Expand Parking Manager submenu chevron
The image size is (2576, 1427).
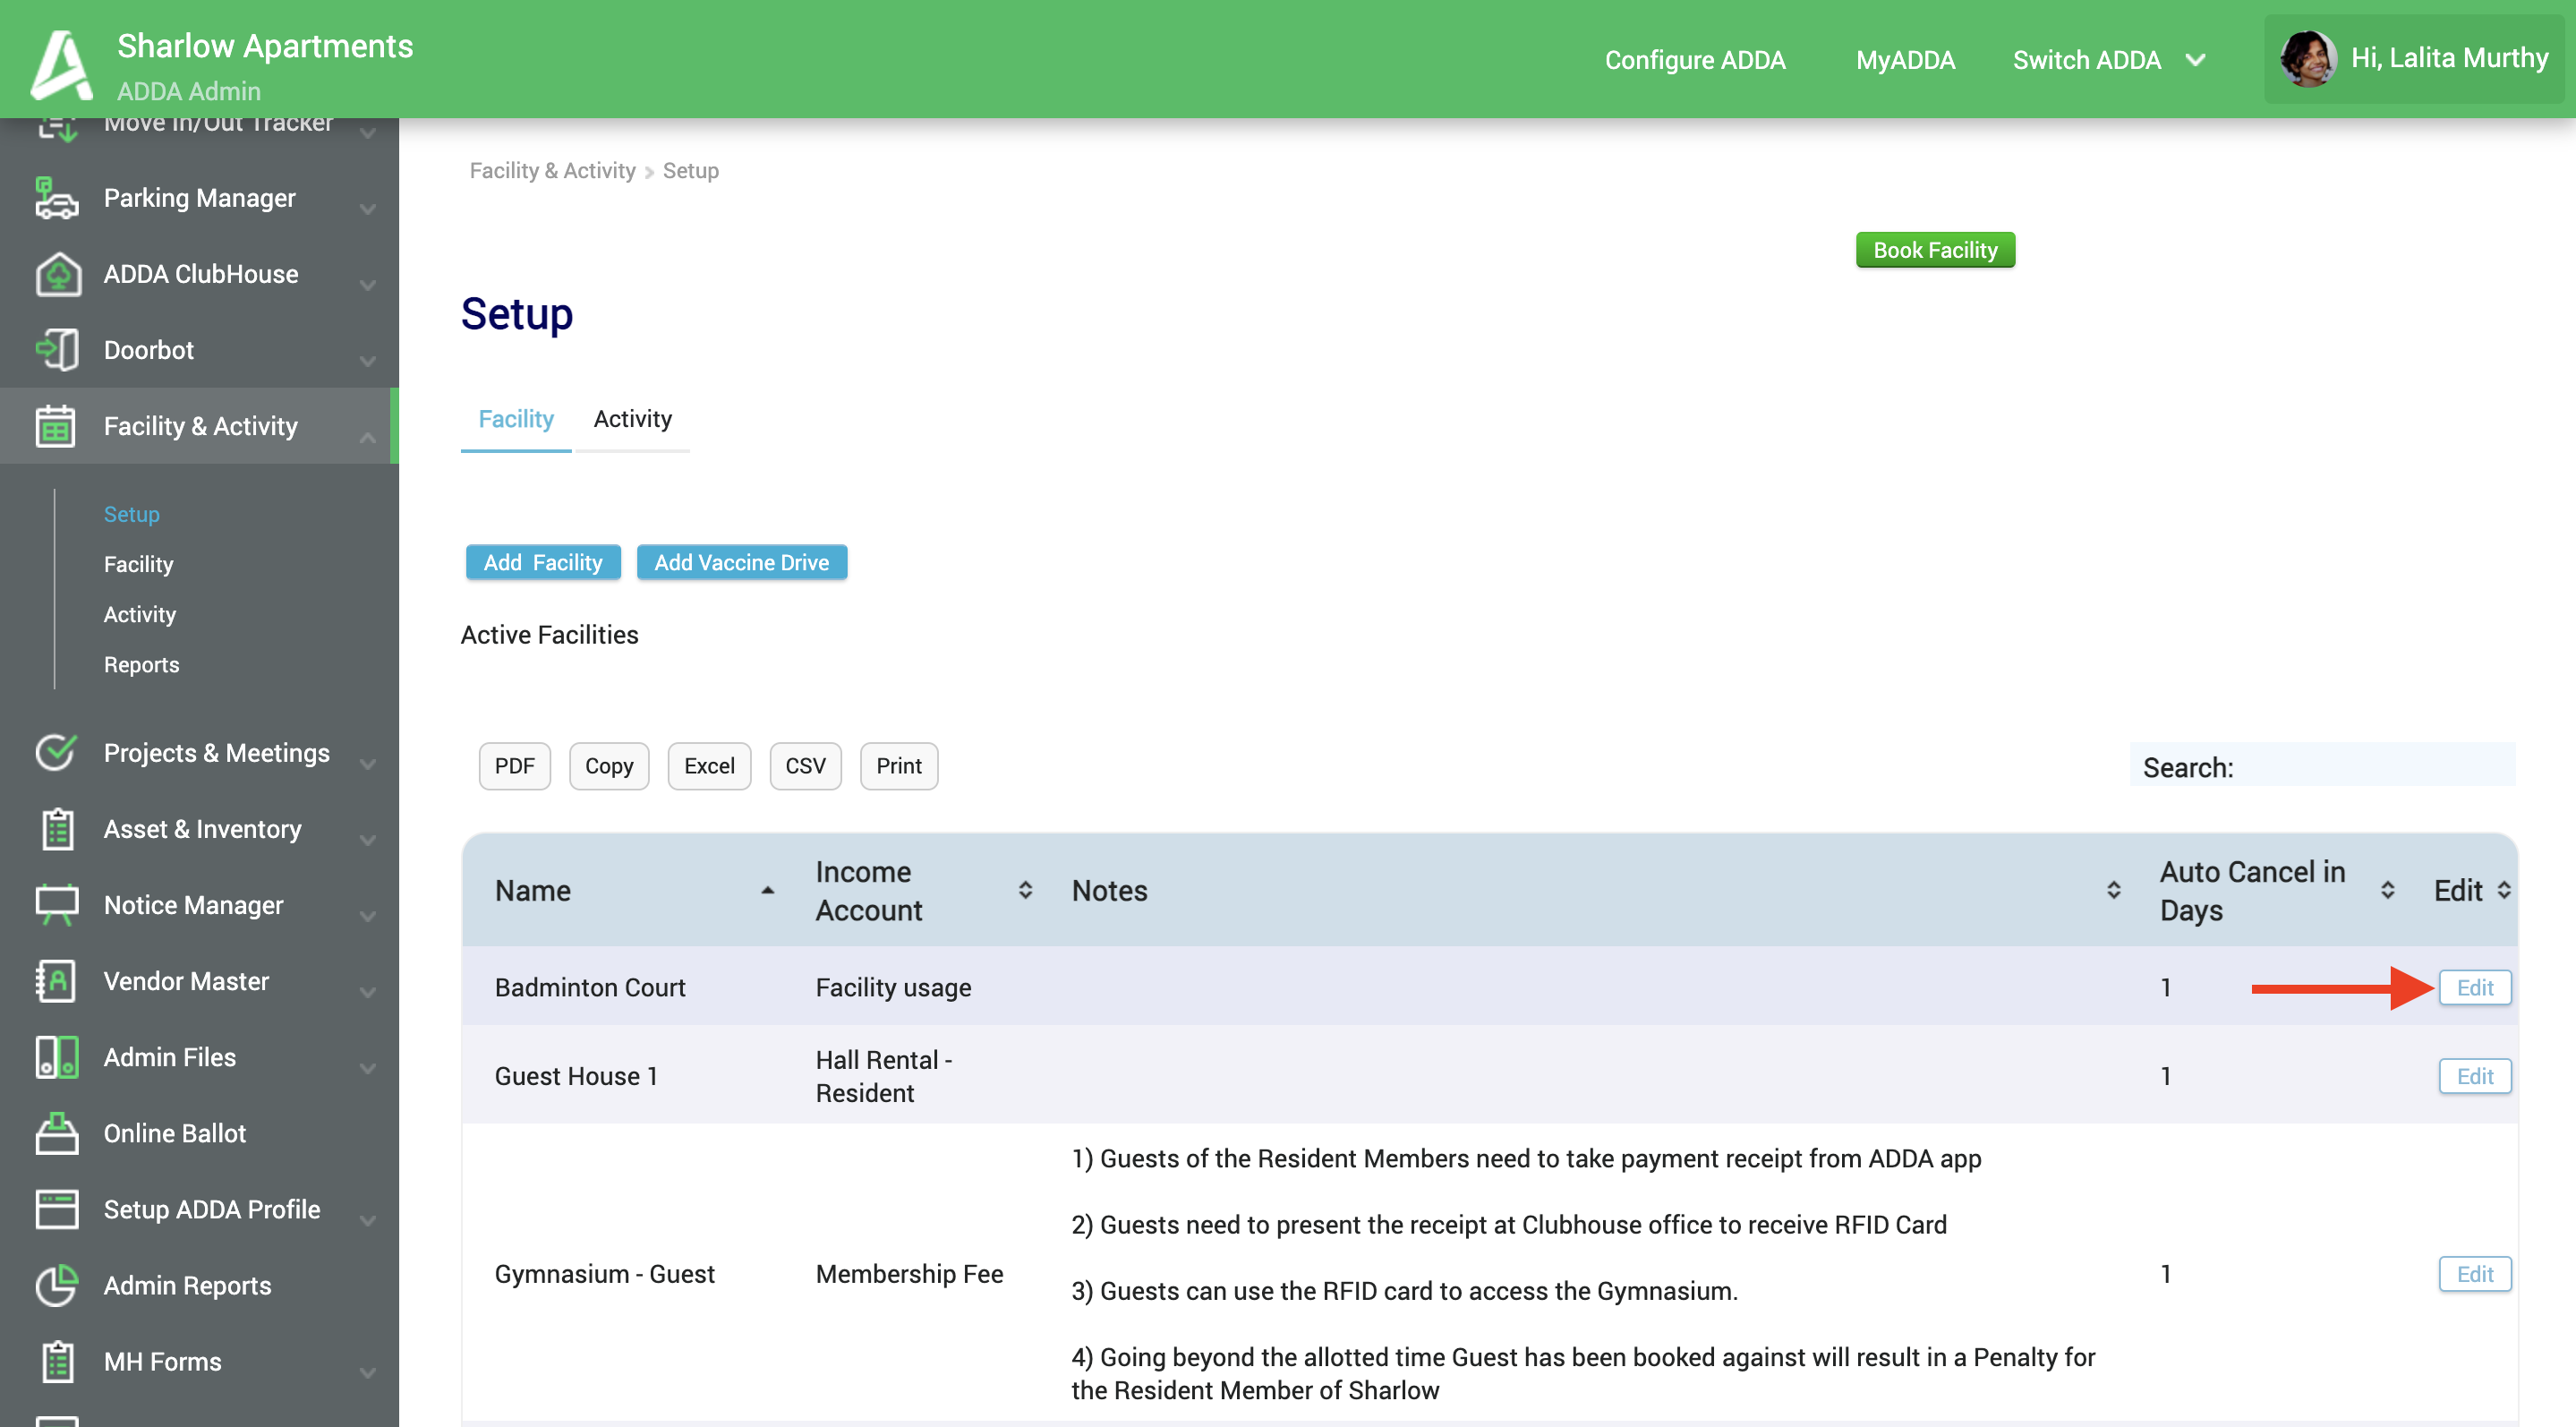(368, 209)
